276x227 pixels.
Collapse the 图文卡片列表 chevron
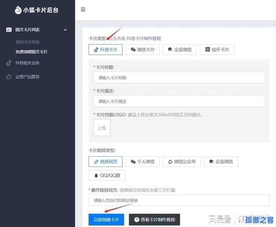click(65, 30)
